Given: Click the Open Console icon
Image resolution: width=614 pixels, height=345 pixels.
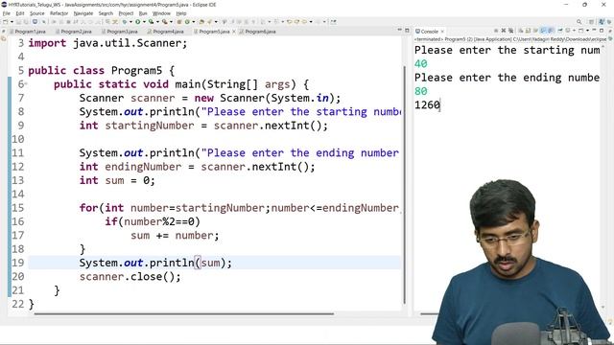Looking at the screenshot, I should (580, 31).
